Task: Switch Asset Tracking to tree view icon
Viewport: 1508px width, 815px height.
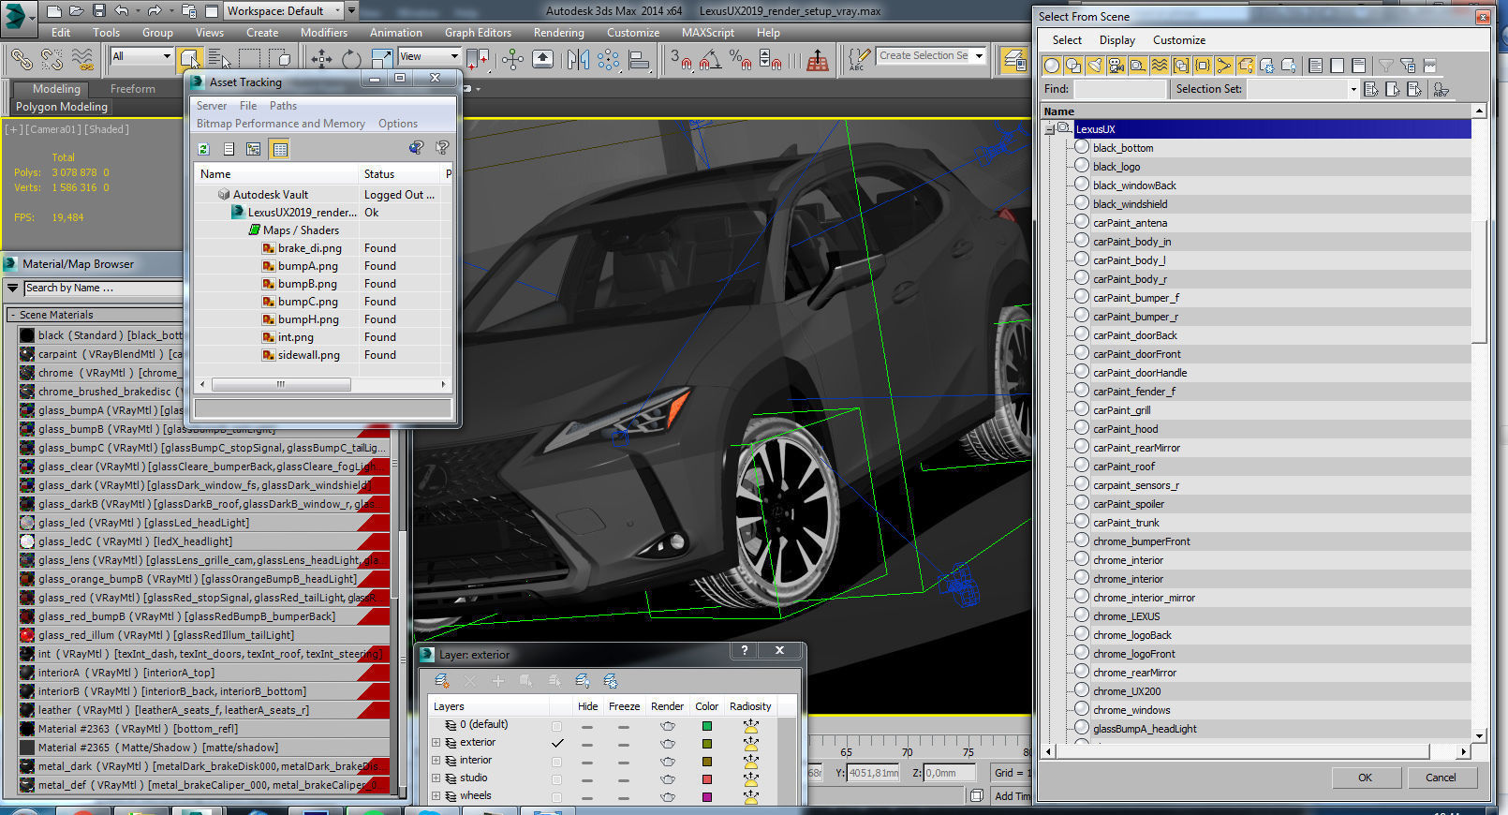Action: click(x=253, y=149)
